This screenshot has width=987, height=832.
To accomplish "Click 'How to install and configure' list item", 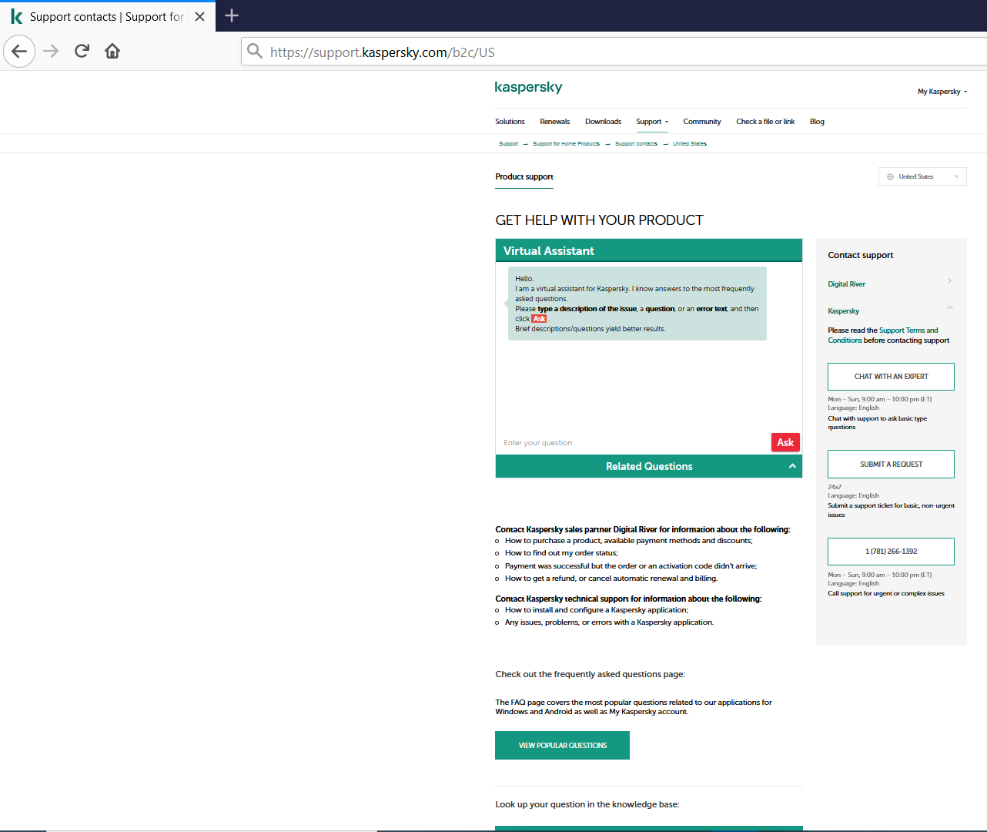I will tap(597, 610).
